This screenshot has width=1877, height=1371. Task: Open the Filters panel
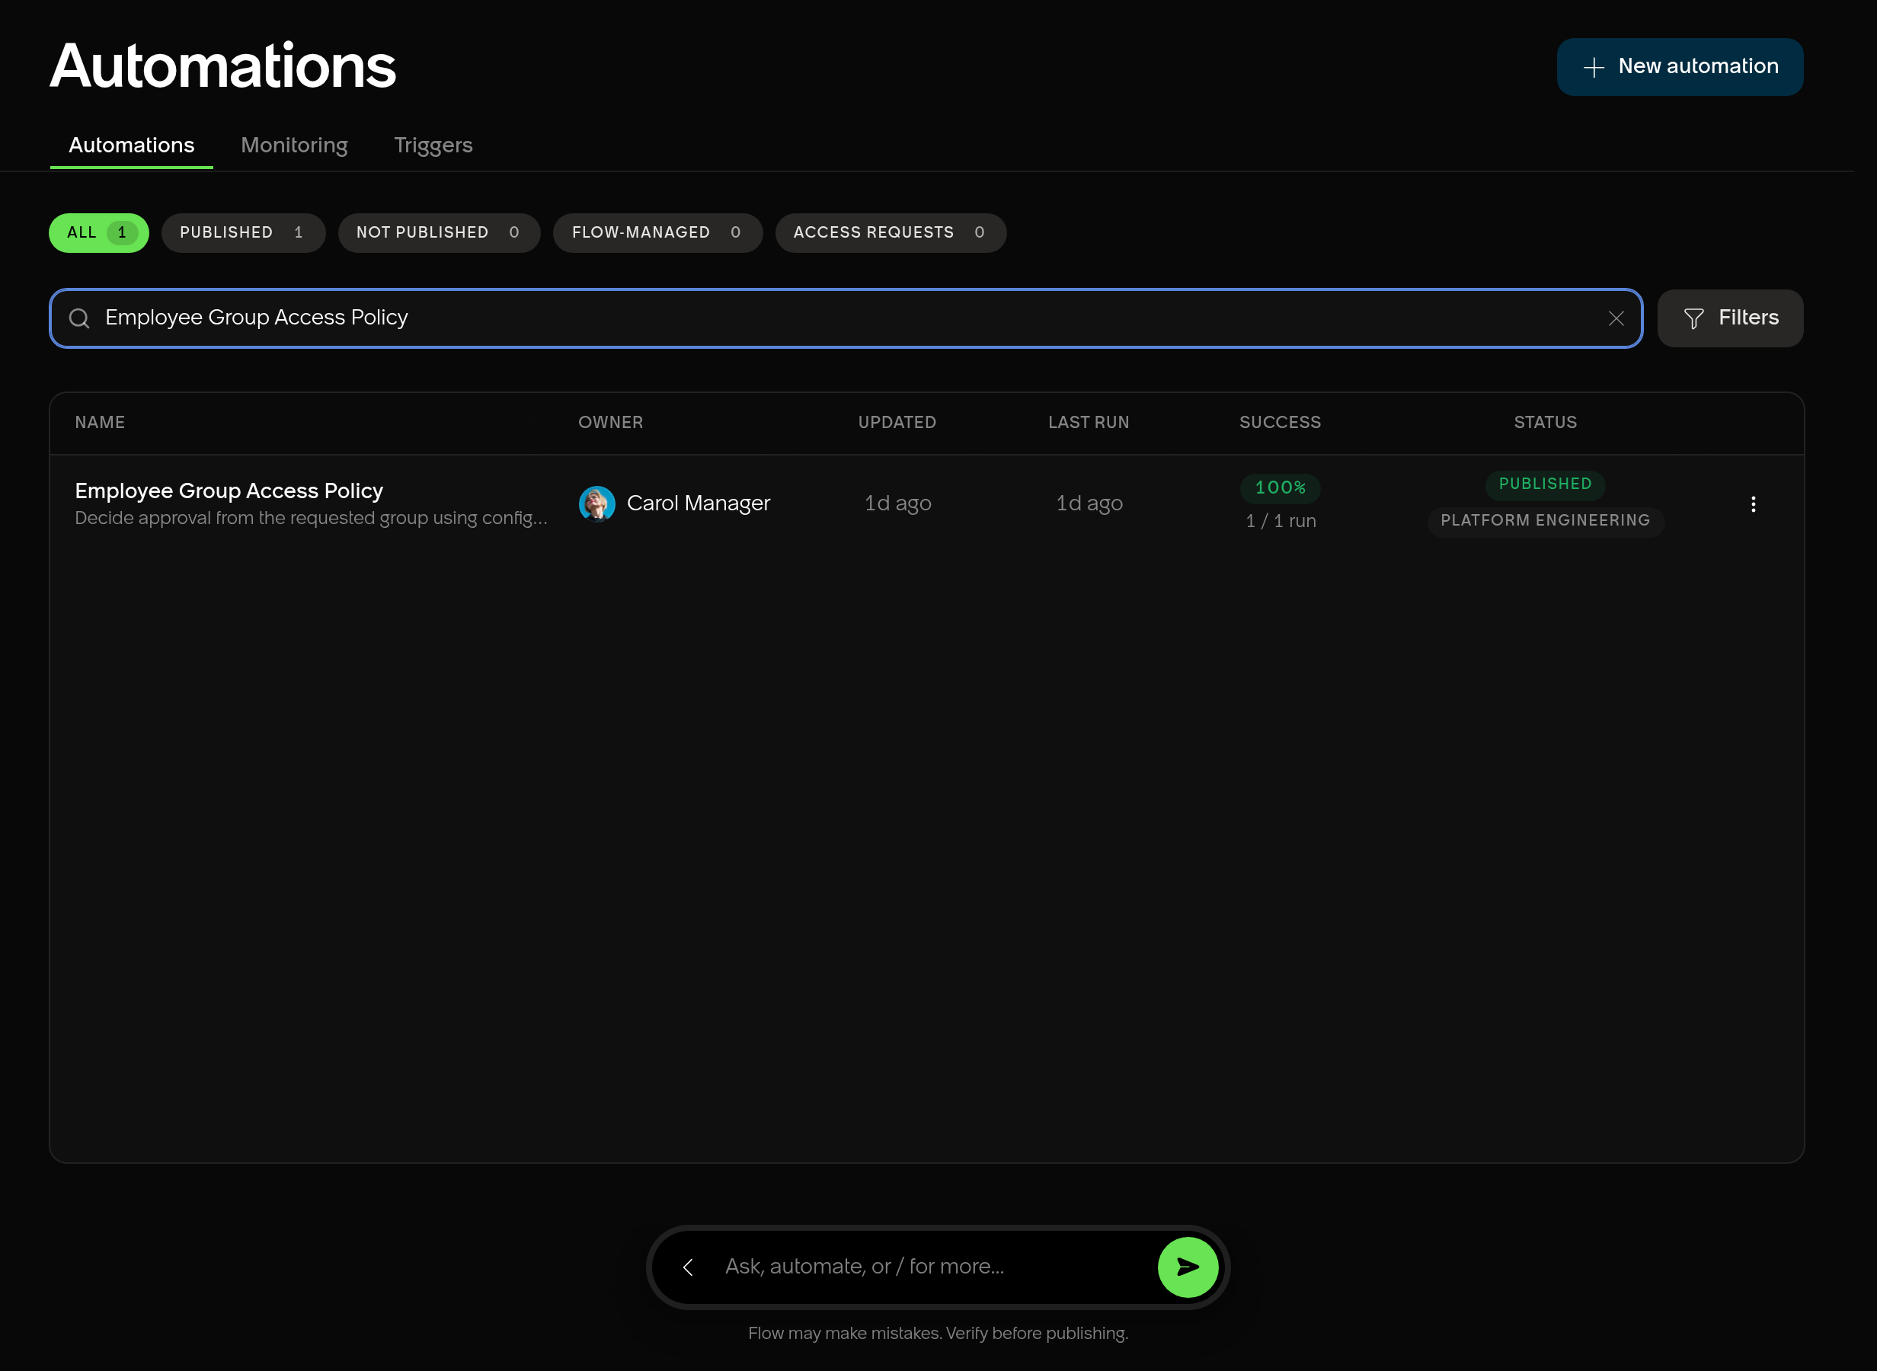click(1730, 318)
